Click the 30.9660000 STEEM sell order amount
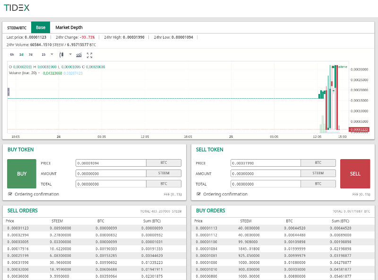This screenshot has height=280, width=378. (60, 263)
